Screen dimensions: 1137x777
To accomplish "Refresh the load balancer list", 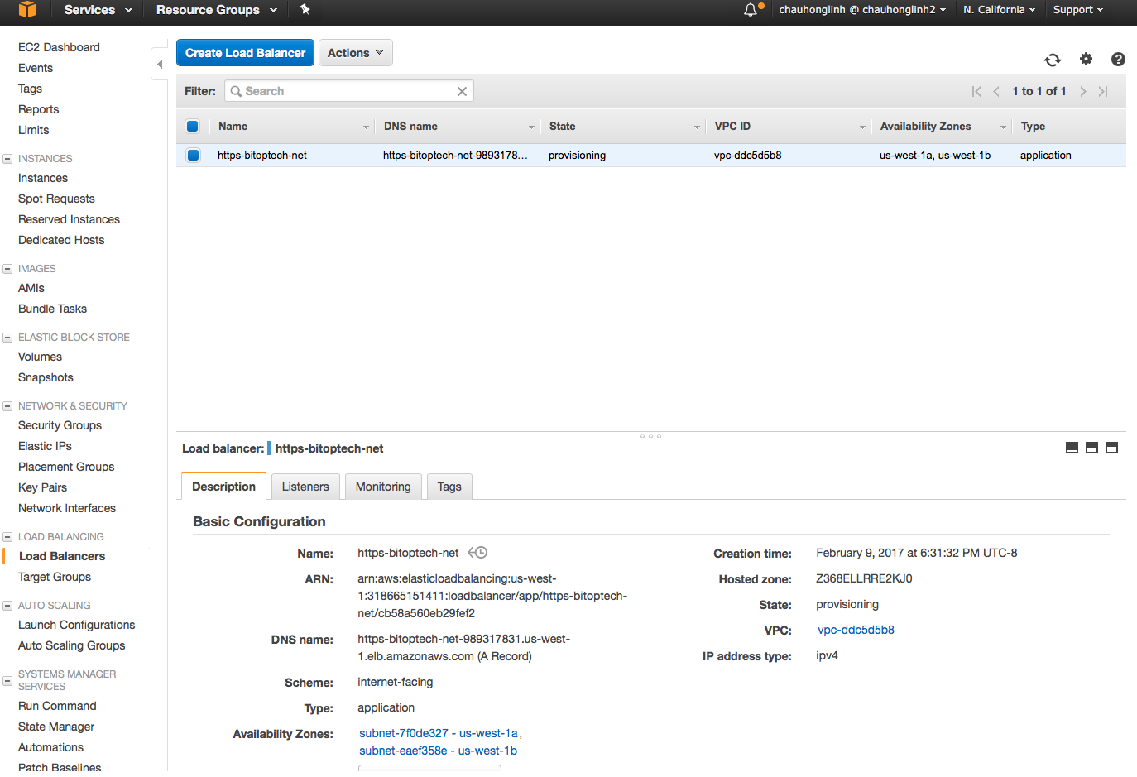I will click(x=1053, y=60).
